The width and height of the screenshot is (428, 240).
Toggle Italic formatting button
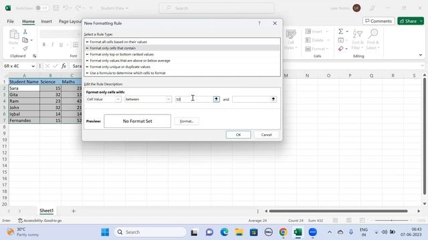(x=52, y=45)
